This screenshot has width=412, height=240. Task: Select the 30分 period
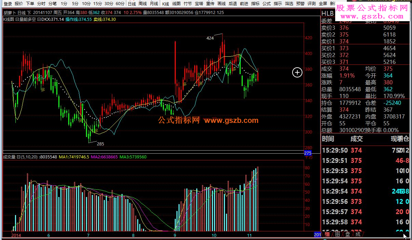coord(109,4)
